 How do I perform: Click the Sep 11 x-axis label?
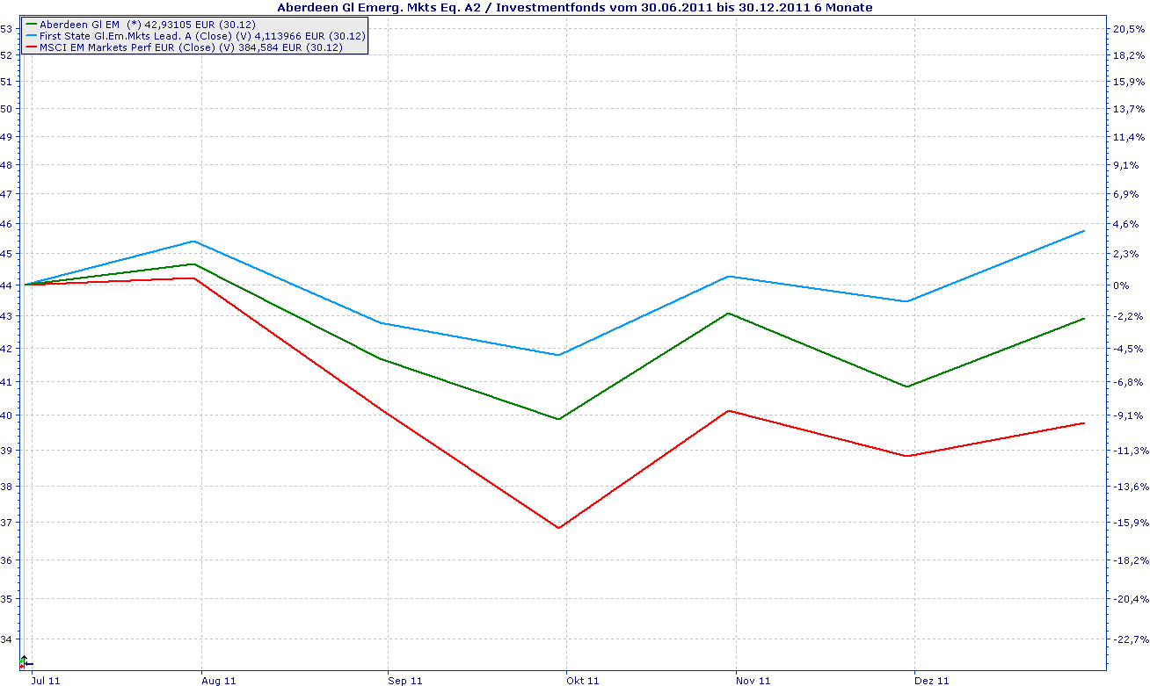(x=405, y=680)
